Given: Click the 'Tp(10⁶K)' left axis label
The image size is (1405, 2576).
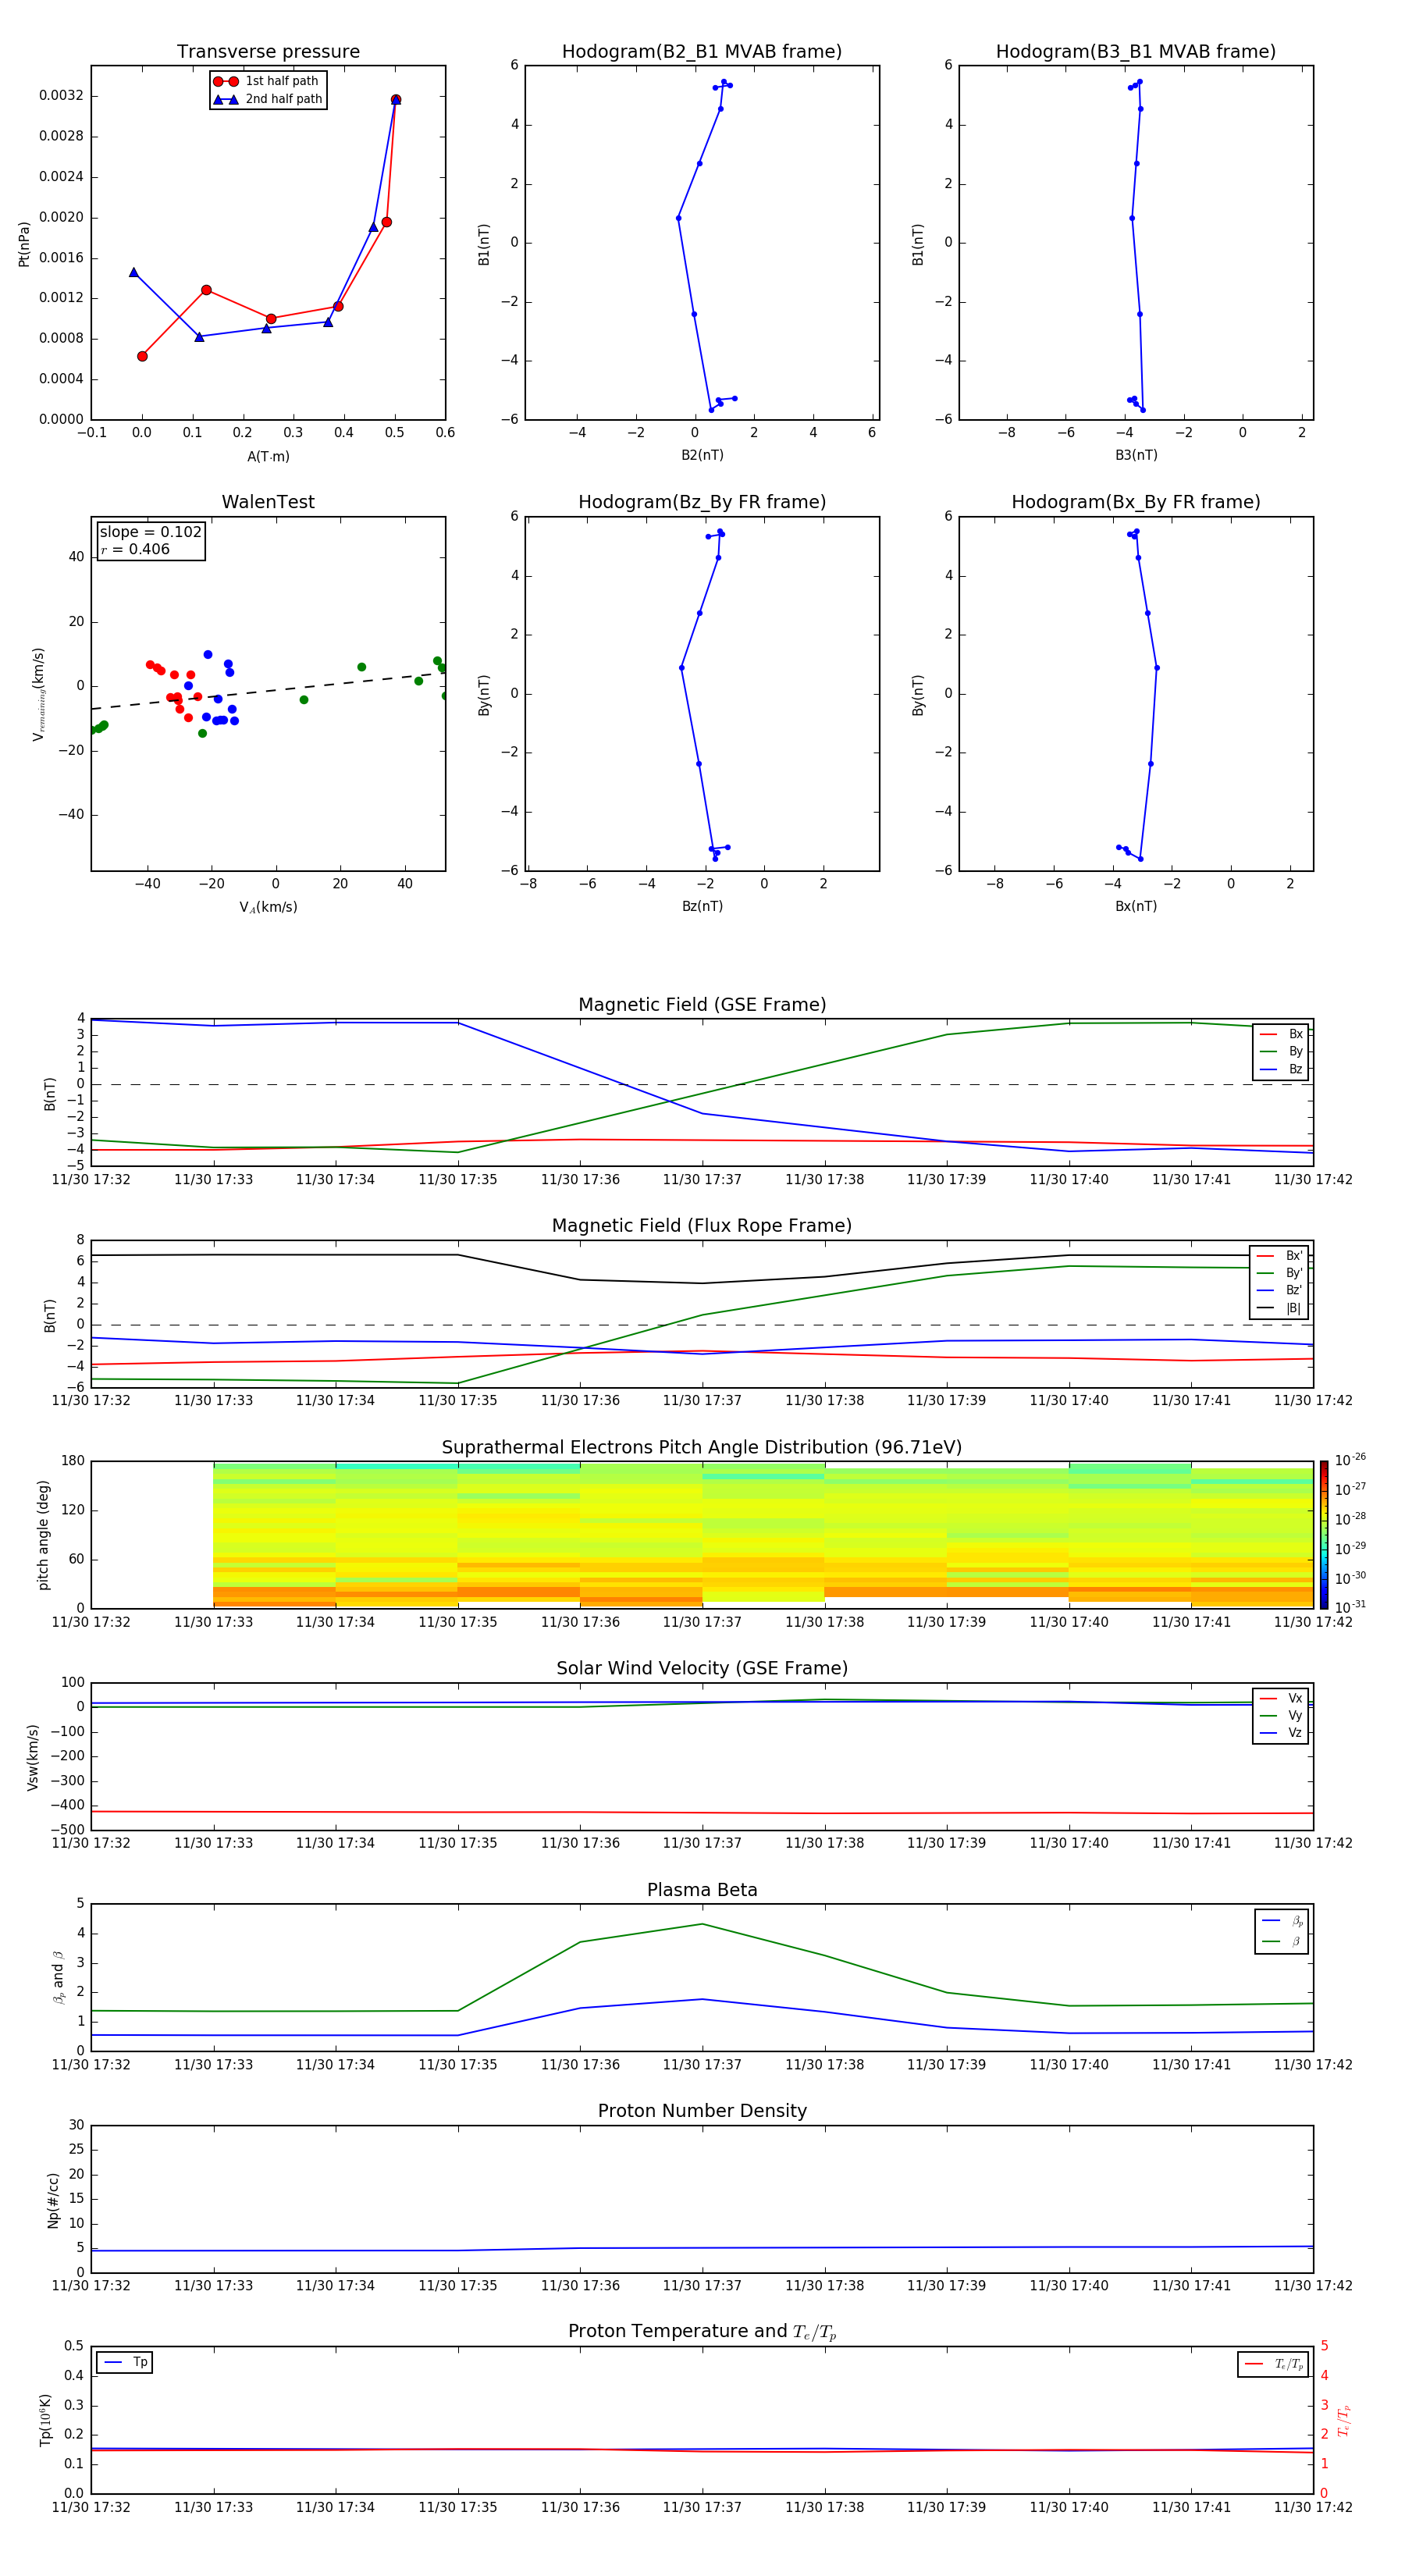Looking at the screenshot, I should coord(45,2420).
